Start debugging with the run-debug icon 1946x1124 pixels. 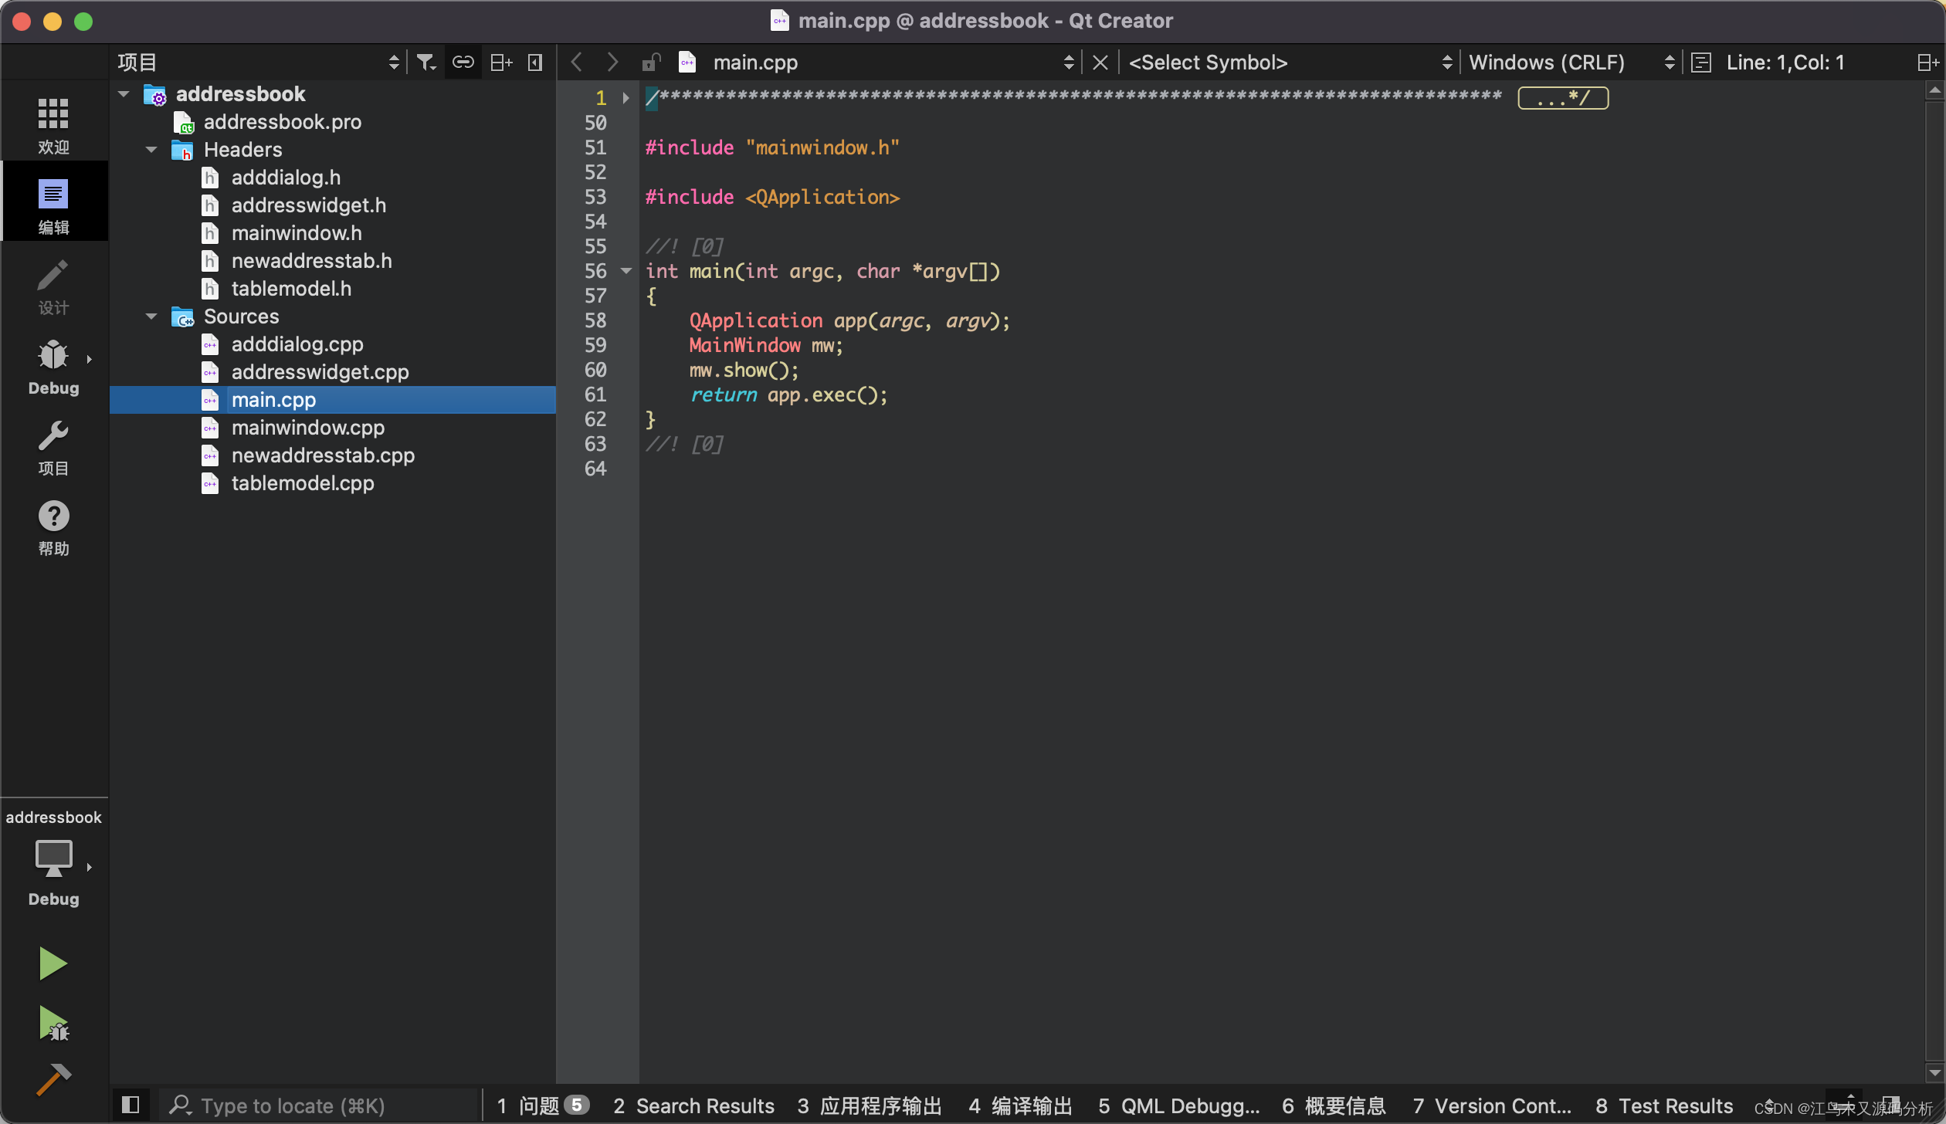tap(53, 1024)
